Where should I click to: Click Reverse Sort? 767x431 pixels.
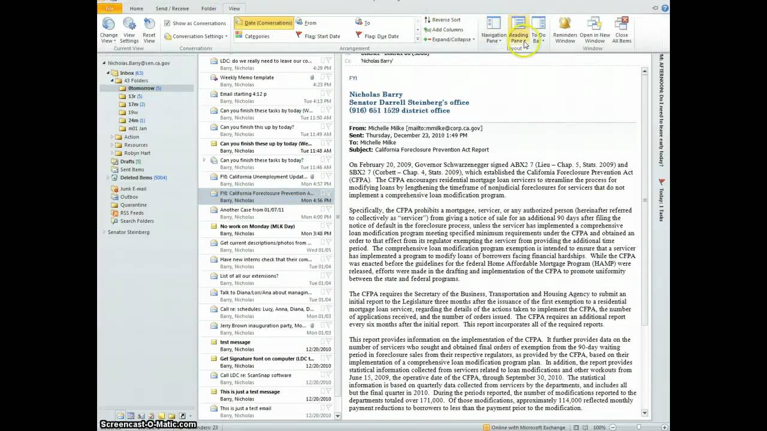442,20
